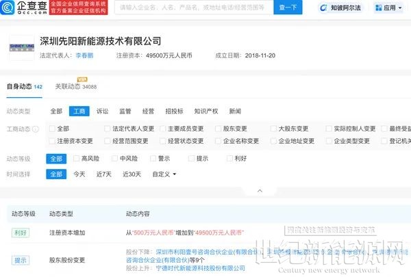Click the company search input field

coord(192,8)
